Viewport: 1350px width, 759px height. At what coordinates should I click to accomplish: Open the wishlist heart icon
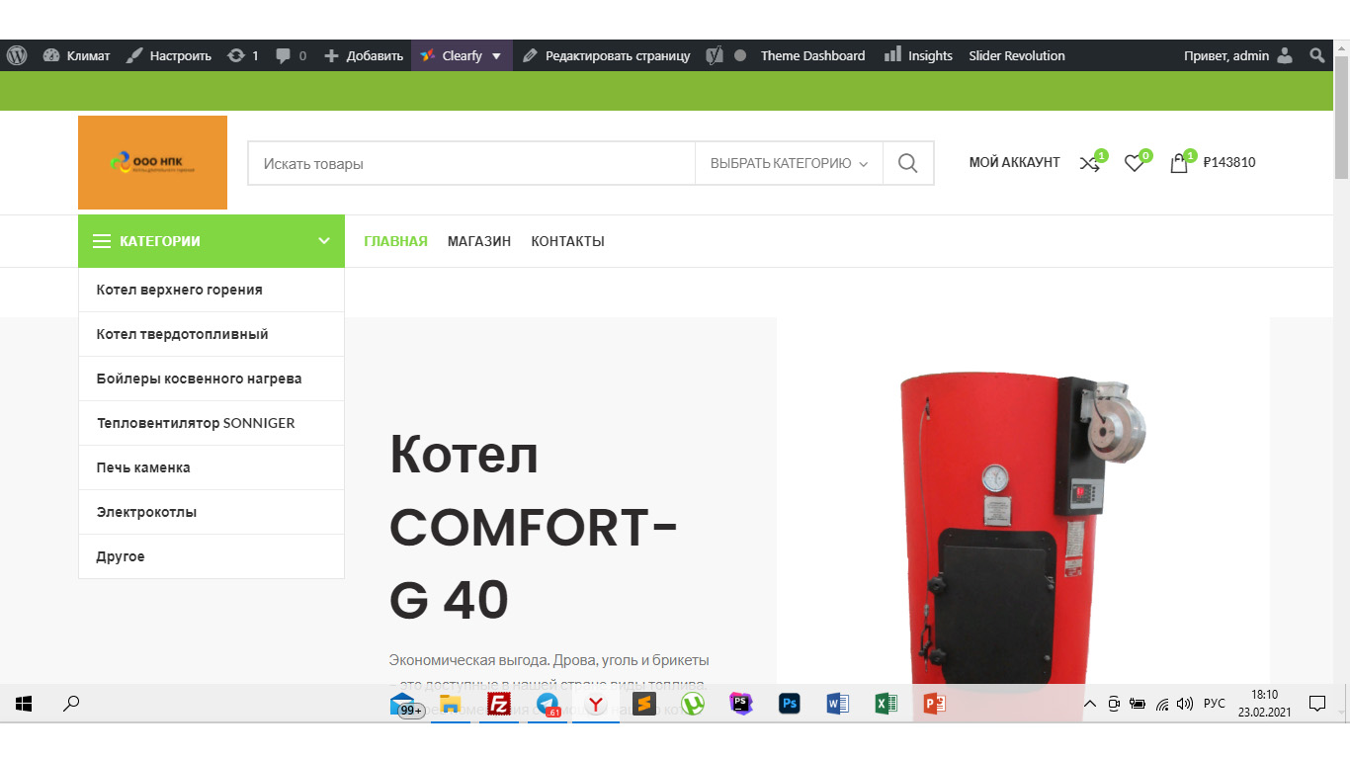click(x=1135, y=163)
